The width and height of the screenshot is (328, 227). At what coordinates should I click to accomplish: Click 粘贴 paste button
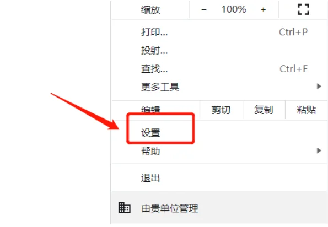tap(307, 110)
